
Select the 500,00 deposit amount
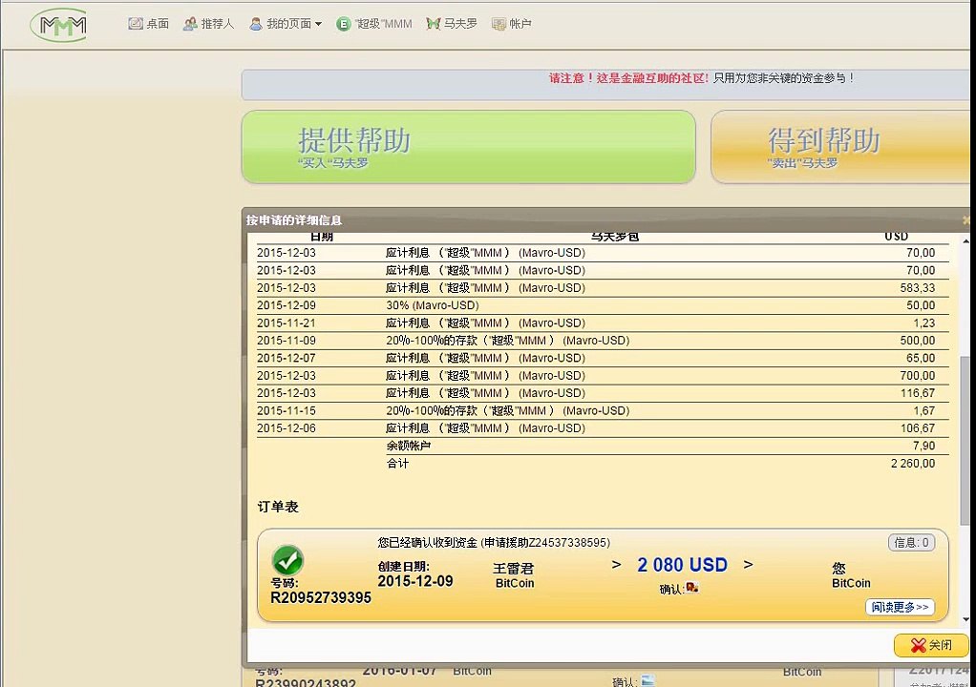(x=918, y=341)
